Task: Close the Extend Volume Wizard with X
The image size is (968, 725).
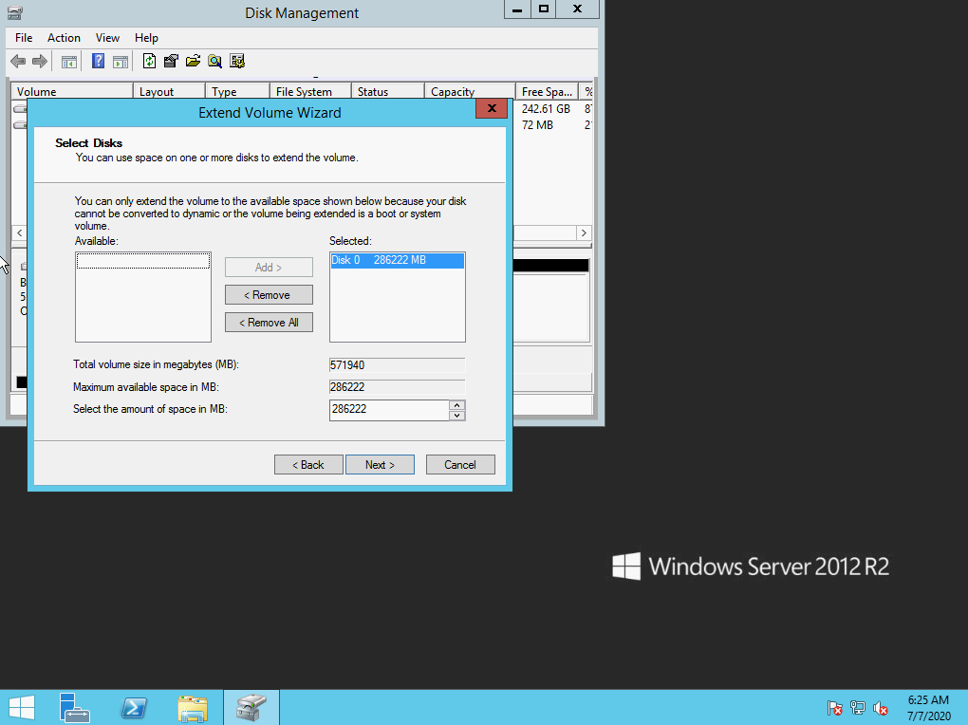Action: coord(492,109)
